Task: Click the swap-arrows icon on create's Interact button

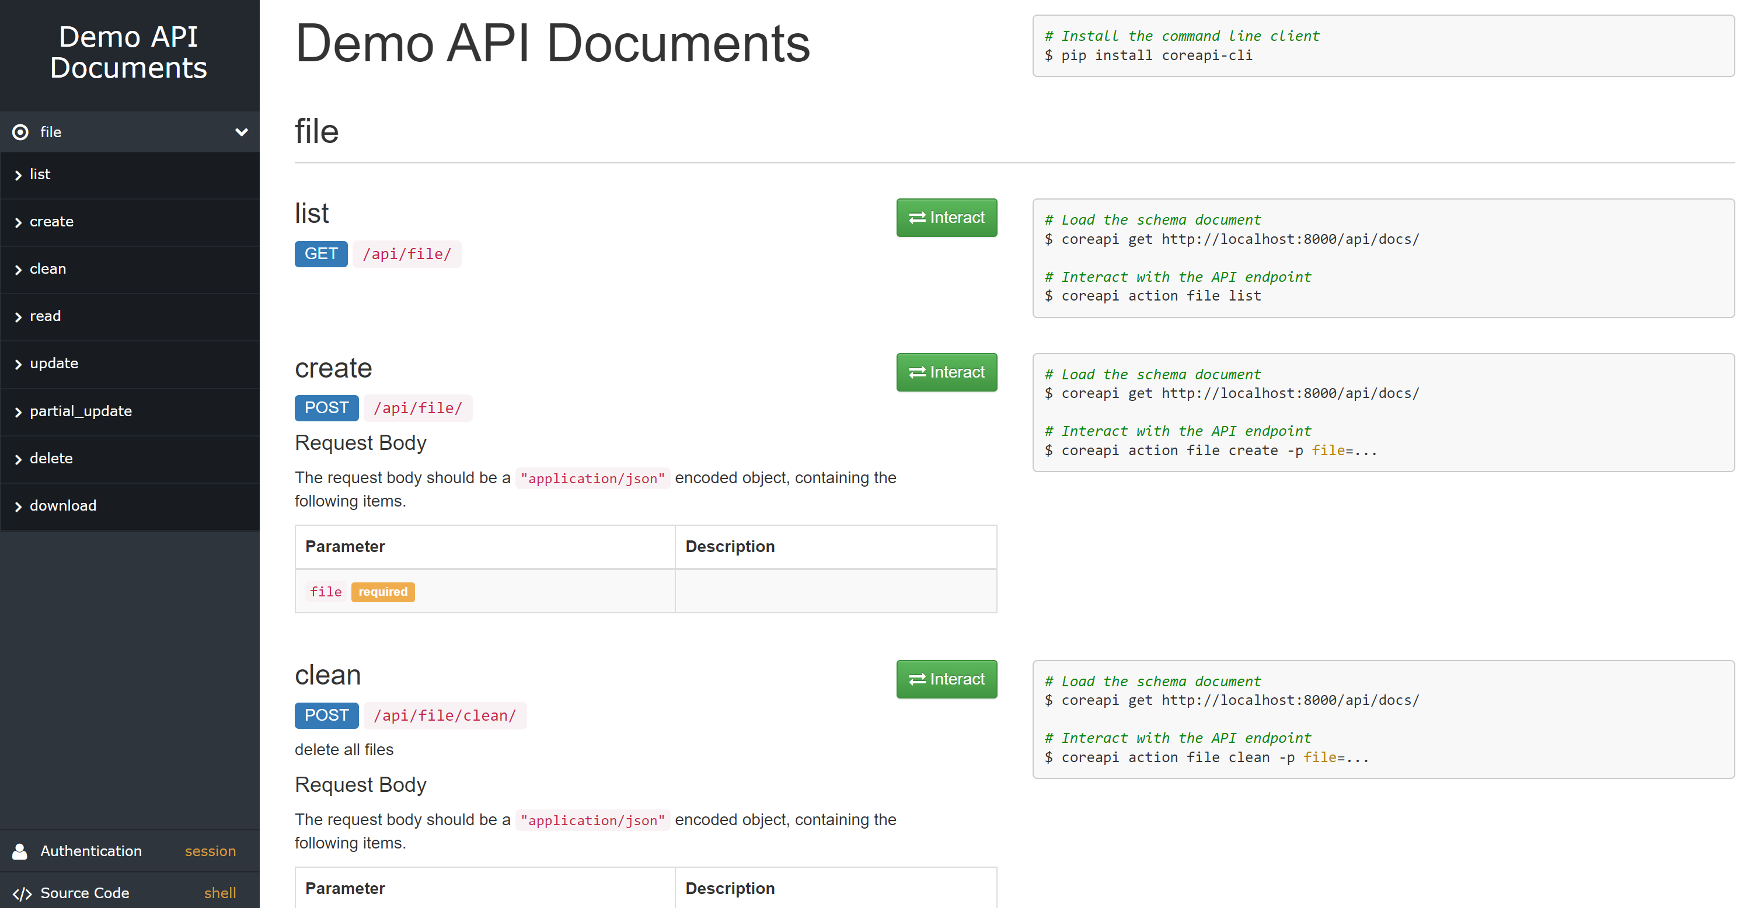Action: 917,372
